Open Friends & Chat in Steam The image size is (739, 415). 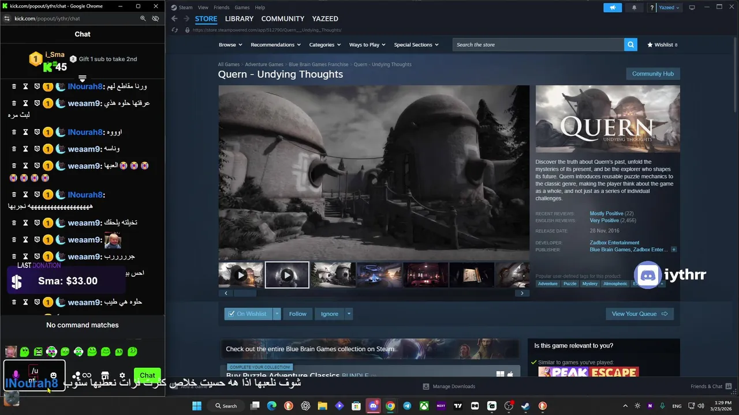[711, 386]
